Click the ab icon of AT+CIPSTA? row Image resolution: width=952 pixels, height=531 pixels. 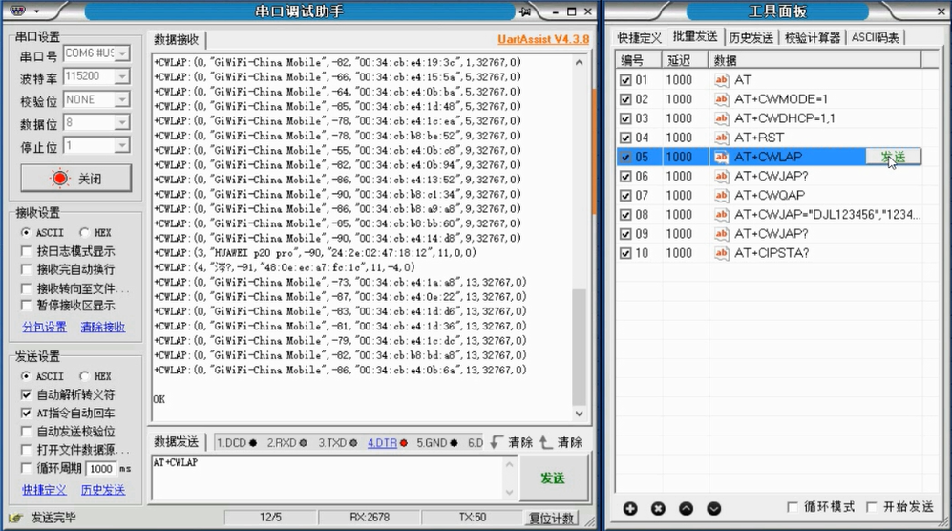point(721,253)
